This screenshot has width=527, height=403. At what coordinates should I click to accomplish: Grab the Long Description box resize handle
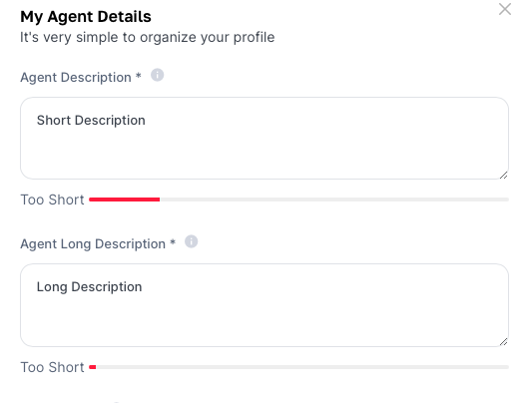[503, 342]
